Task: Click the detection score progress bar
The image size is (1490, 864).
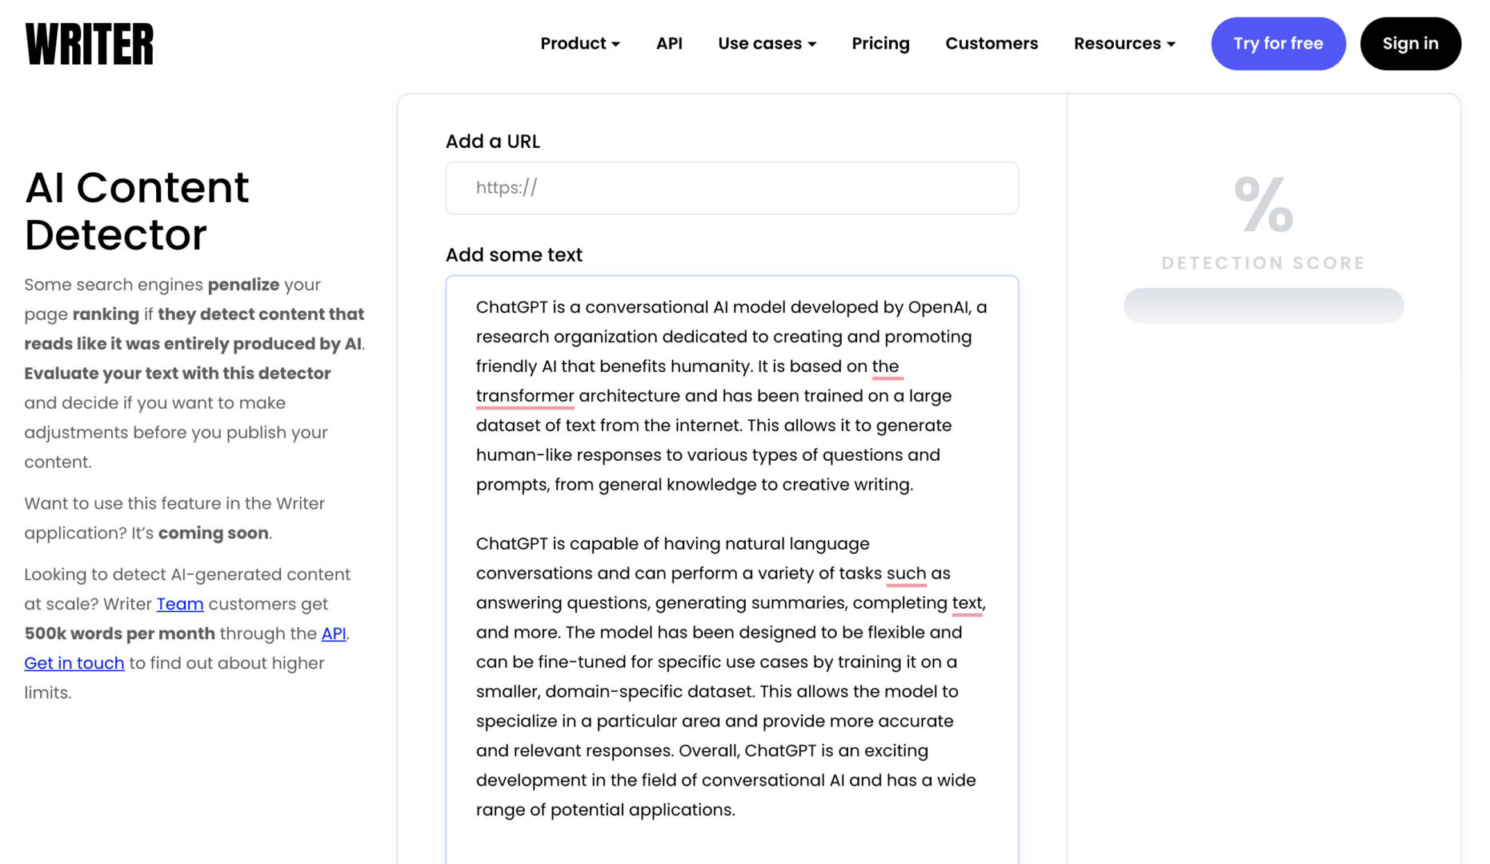Action: (1264, 306)
